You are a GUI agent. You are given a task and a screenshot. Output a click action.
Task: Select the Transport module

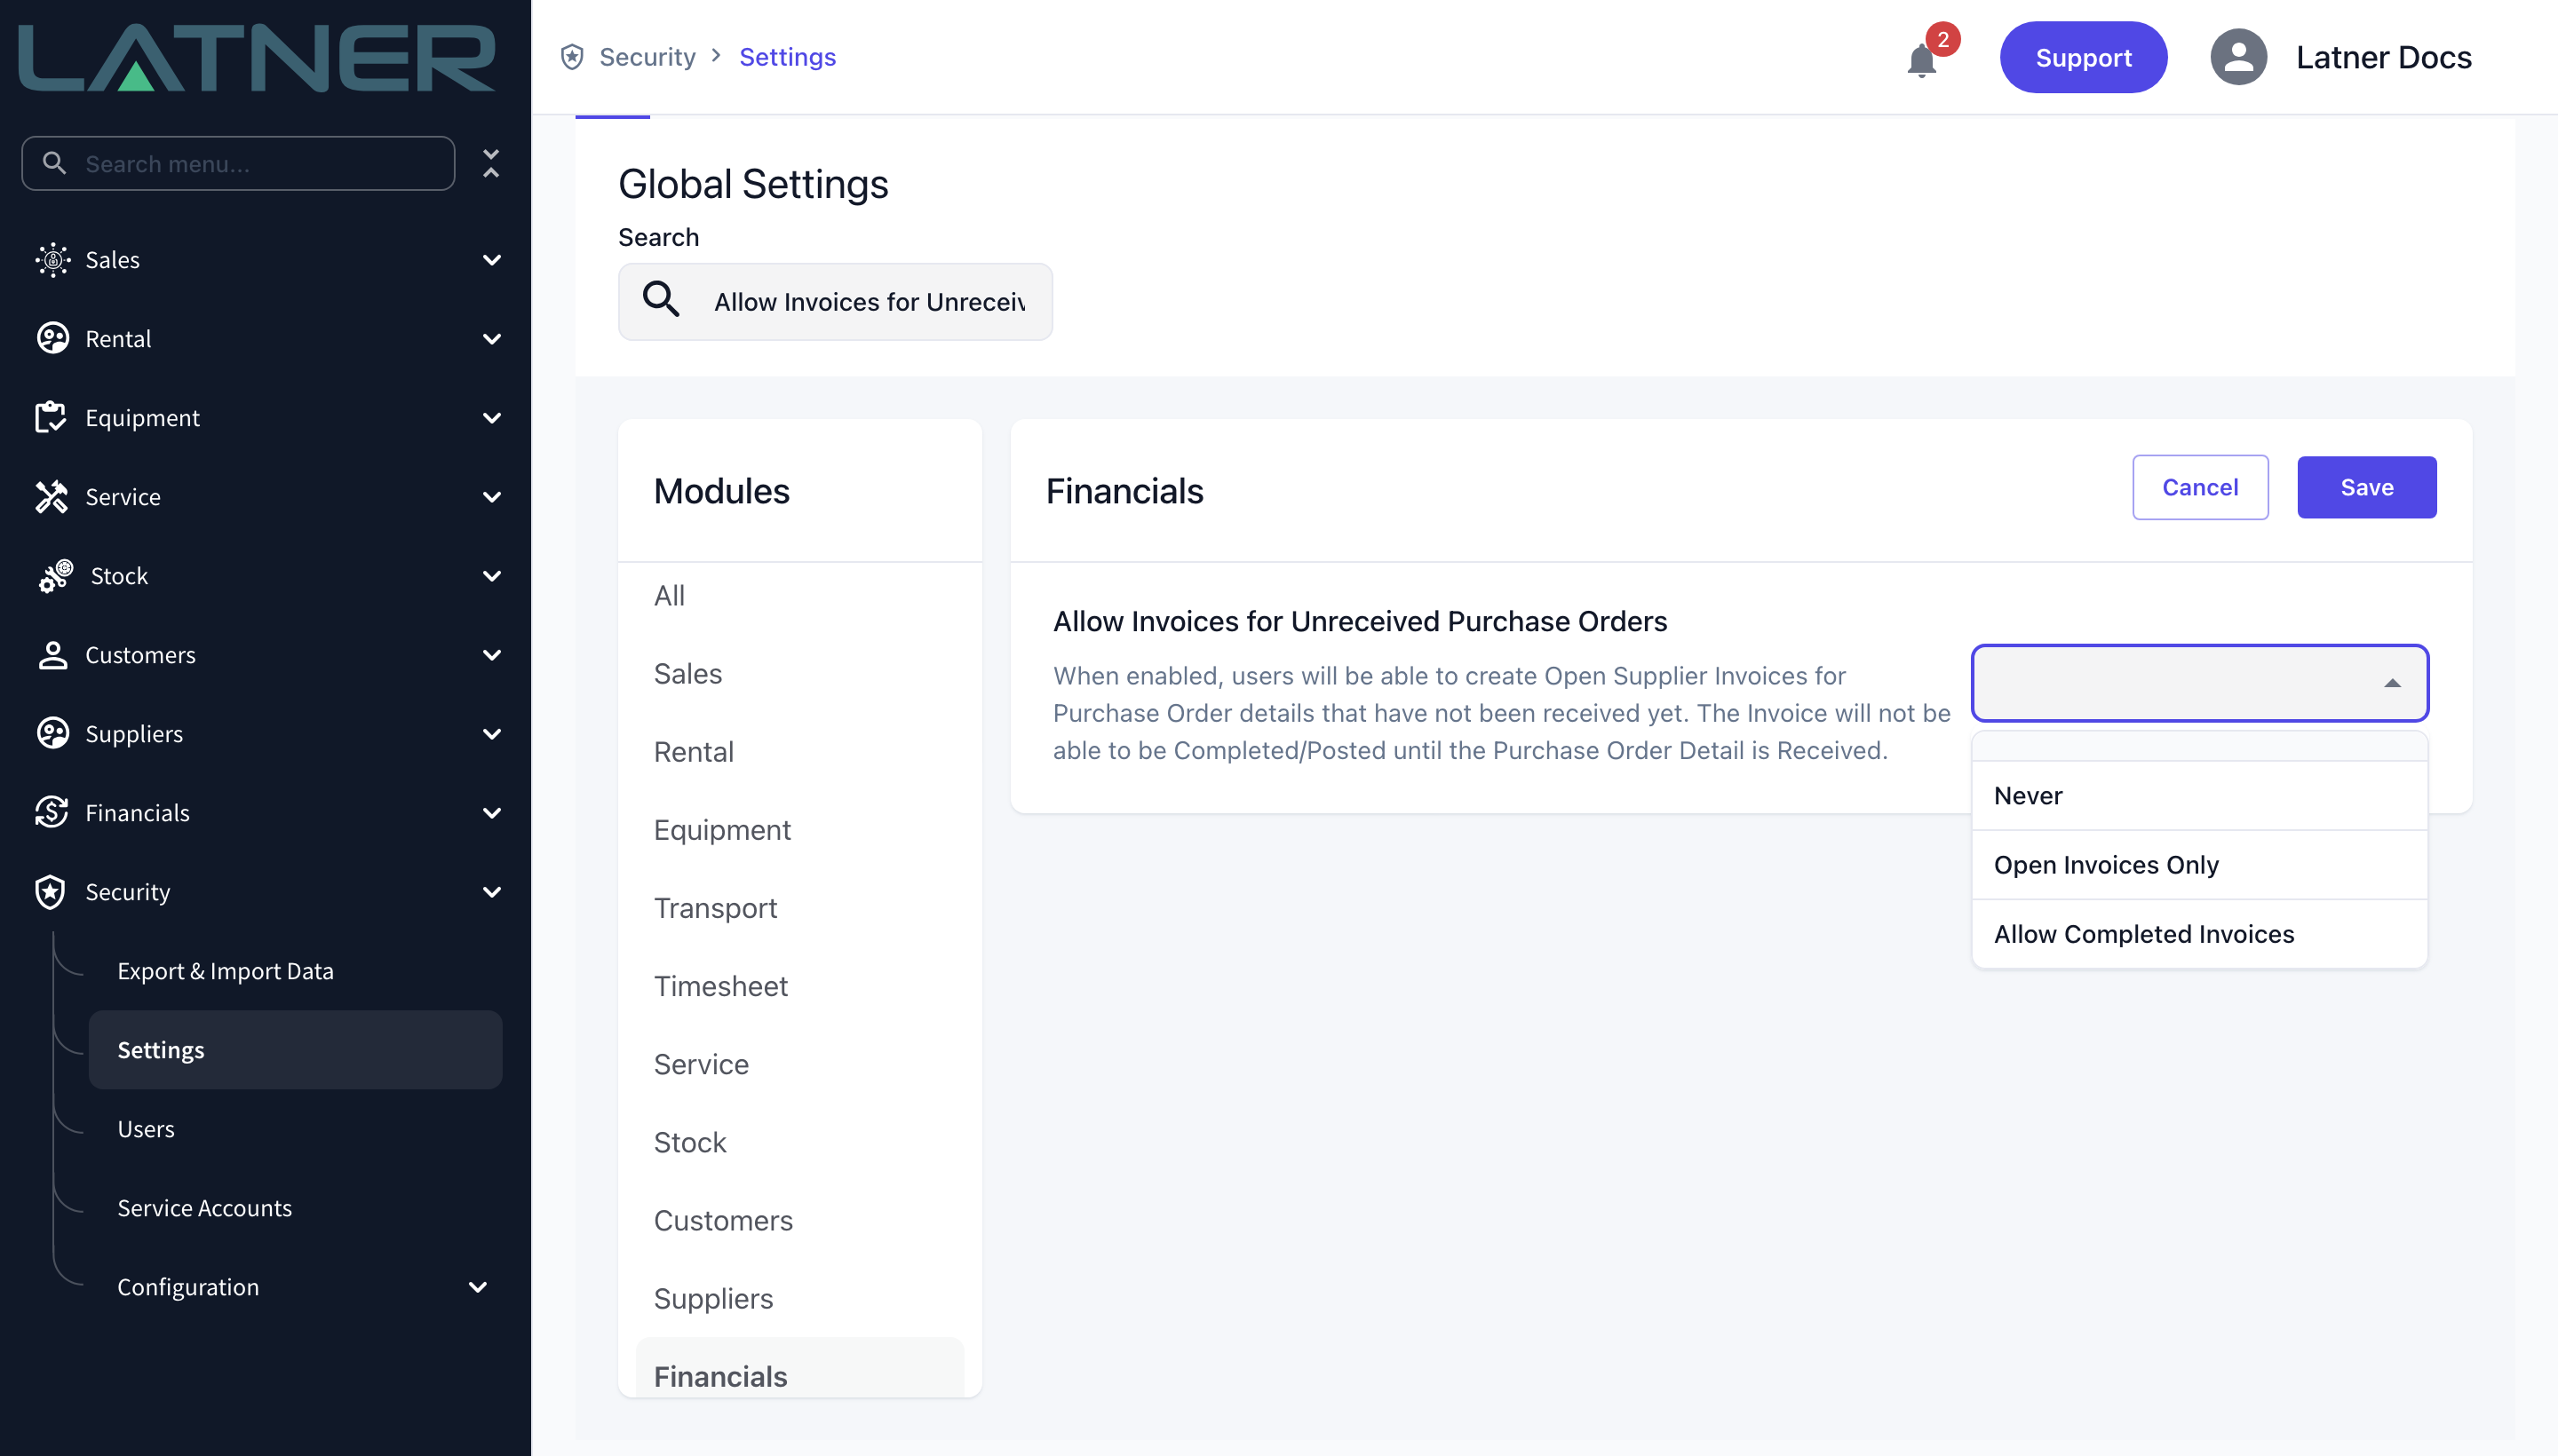[x=715, y=908]
